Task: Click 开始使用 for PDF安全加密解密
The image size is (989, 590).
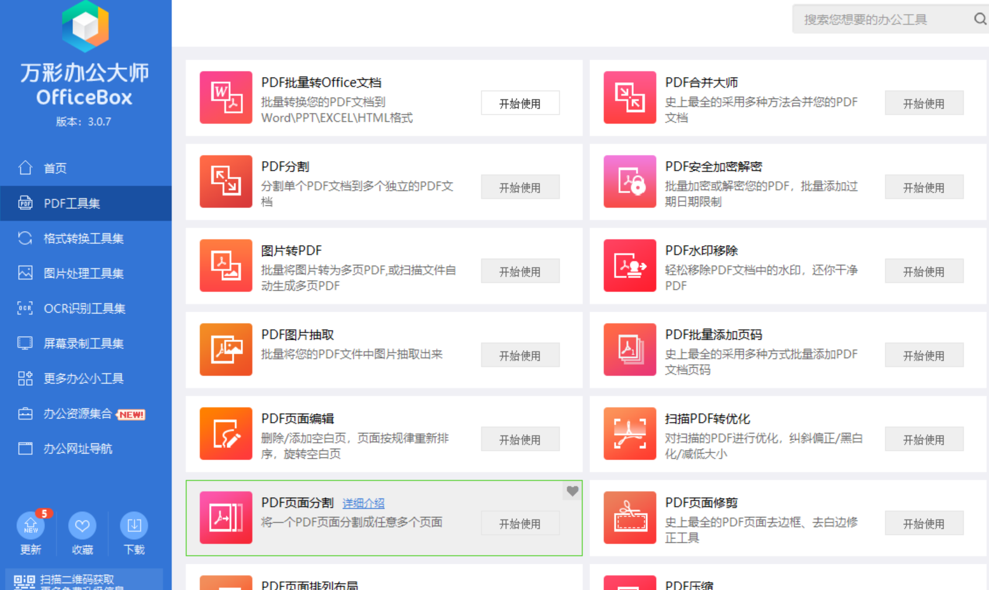Action: (x=924, y=187)
